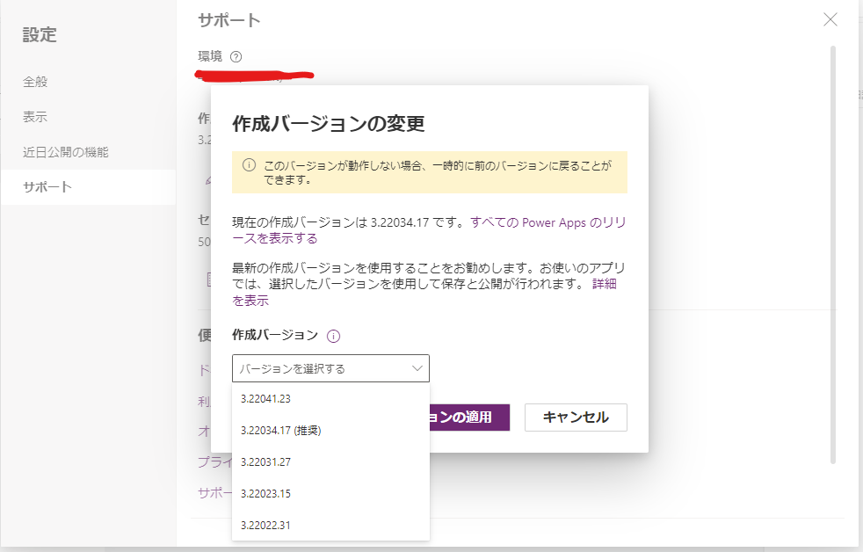
Task: Open すべての Power Apps のリリースを表示する link
Action: click(x=429, y=230)
